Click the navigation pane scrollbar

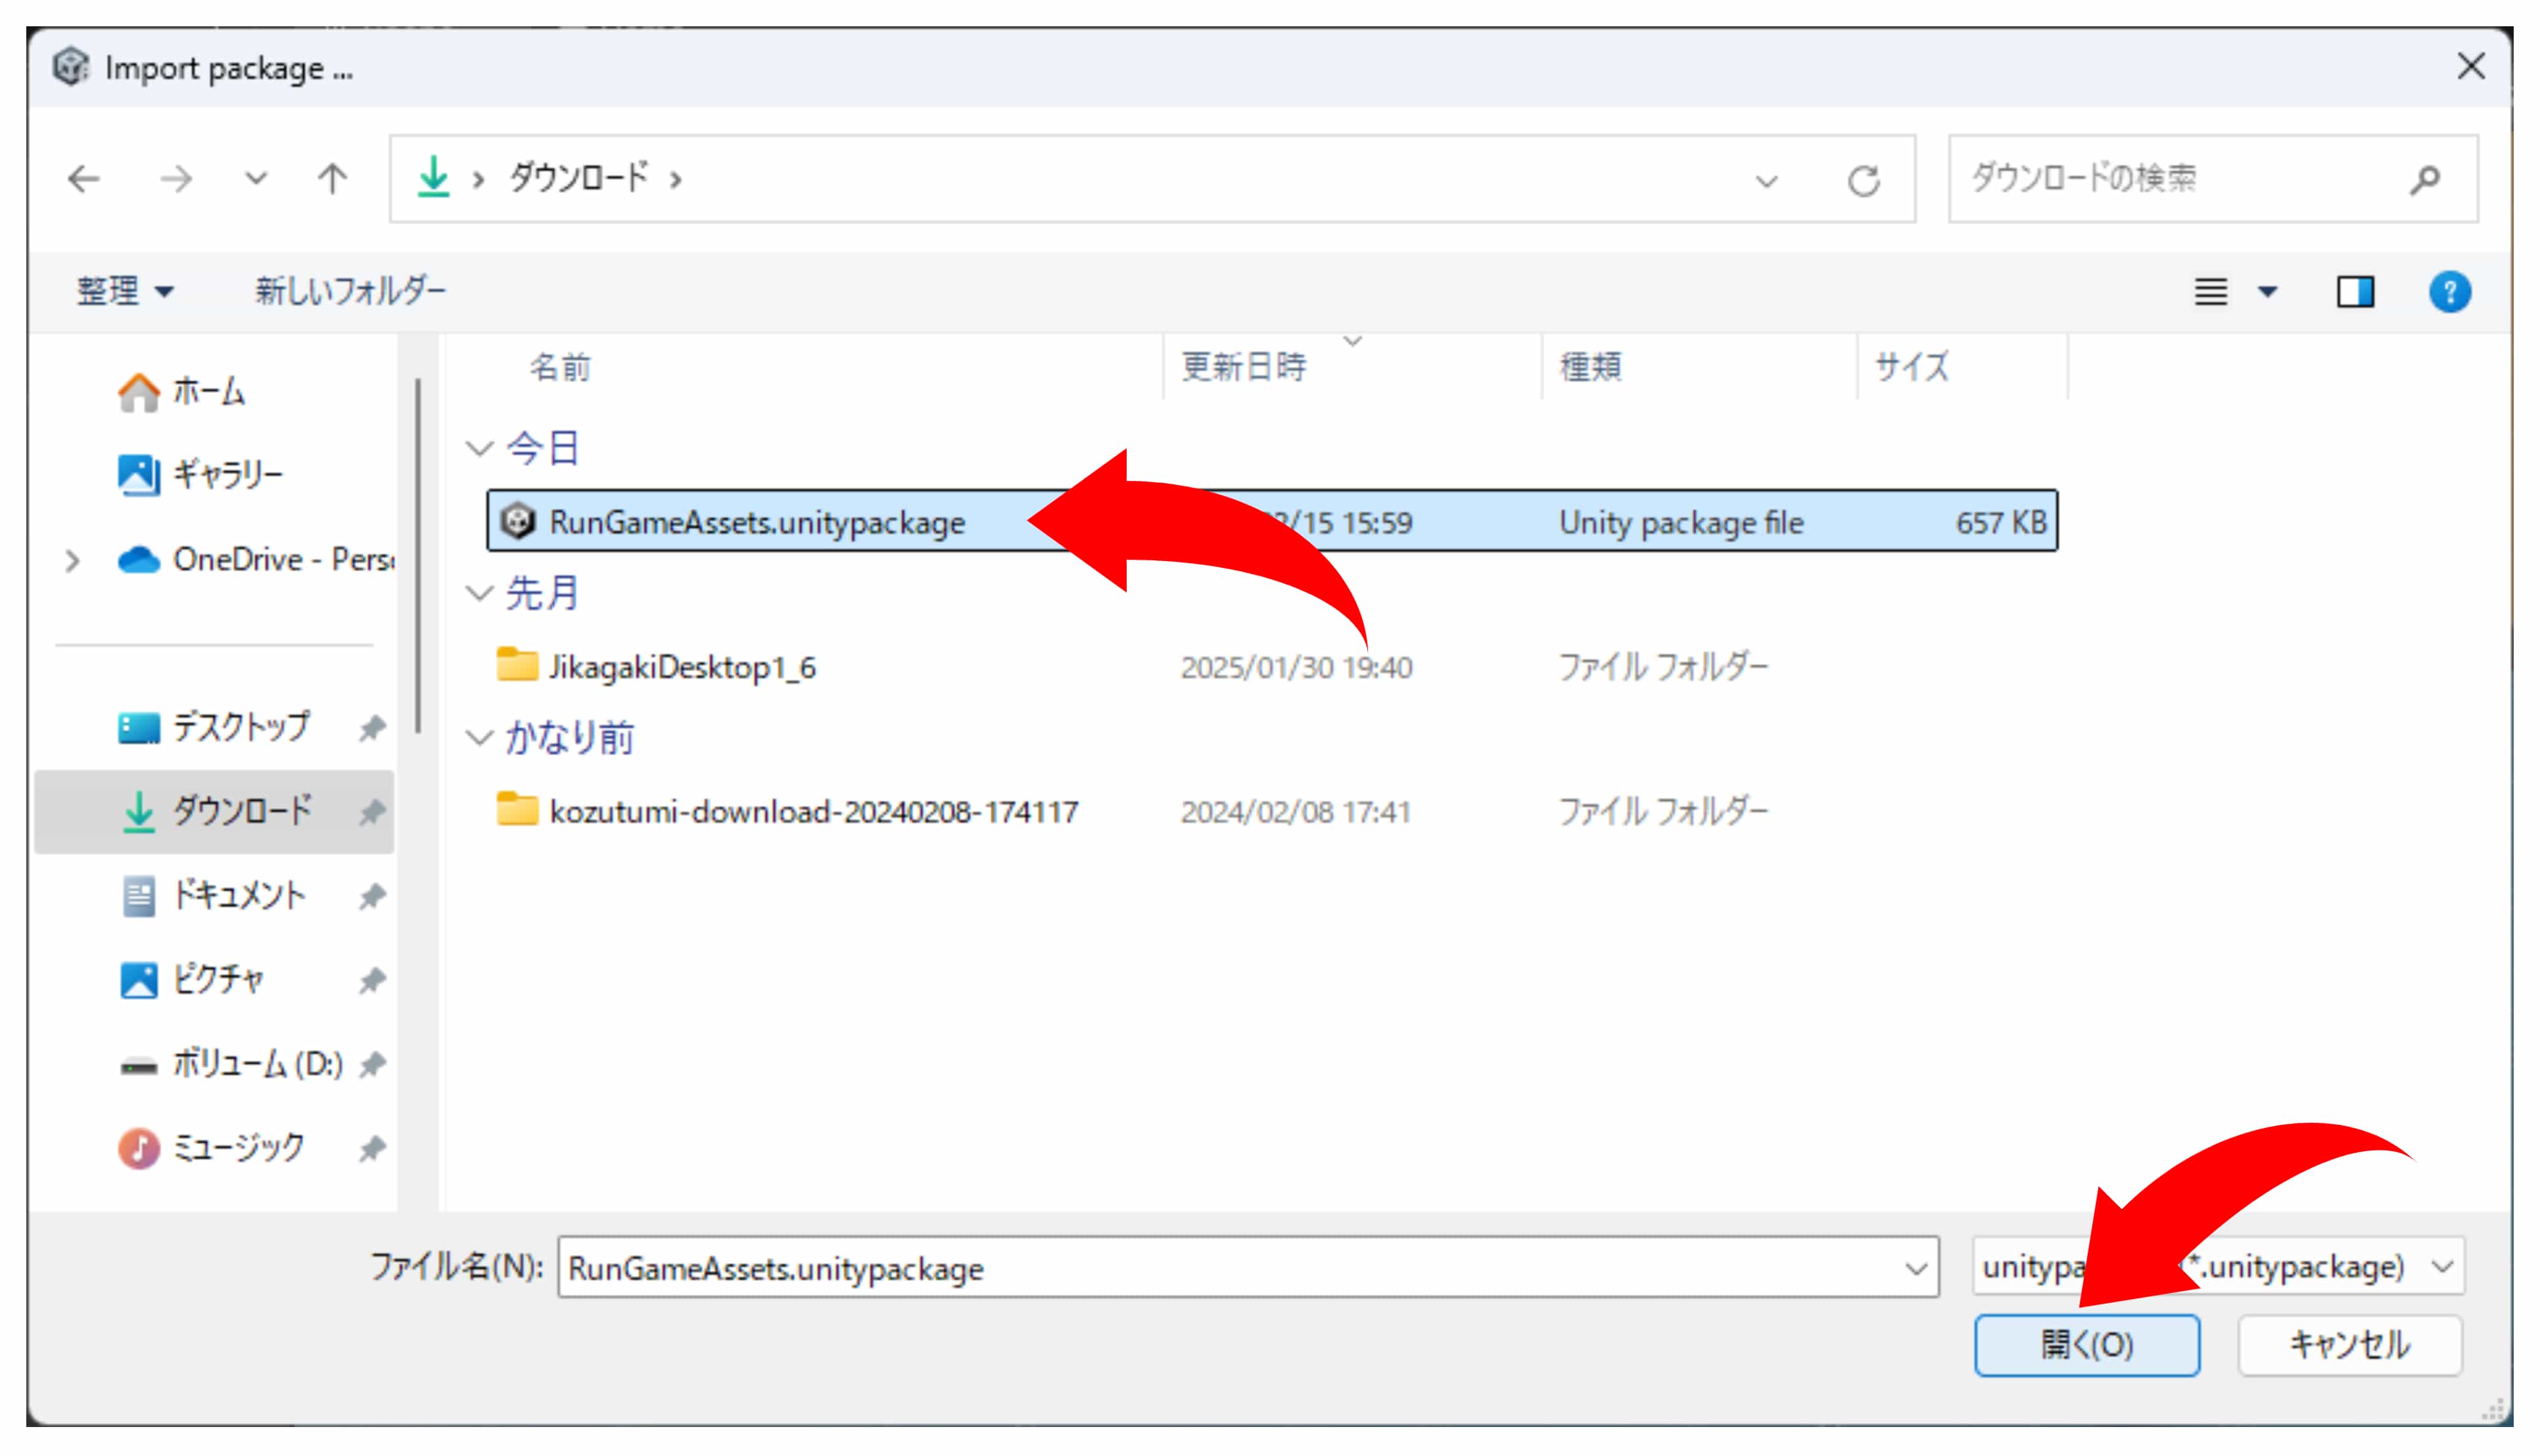(417, 556)
